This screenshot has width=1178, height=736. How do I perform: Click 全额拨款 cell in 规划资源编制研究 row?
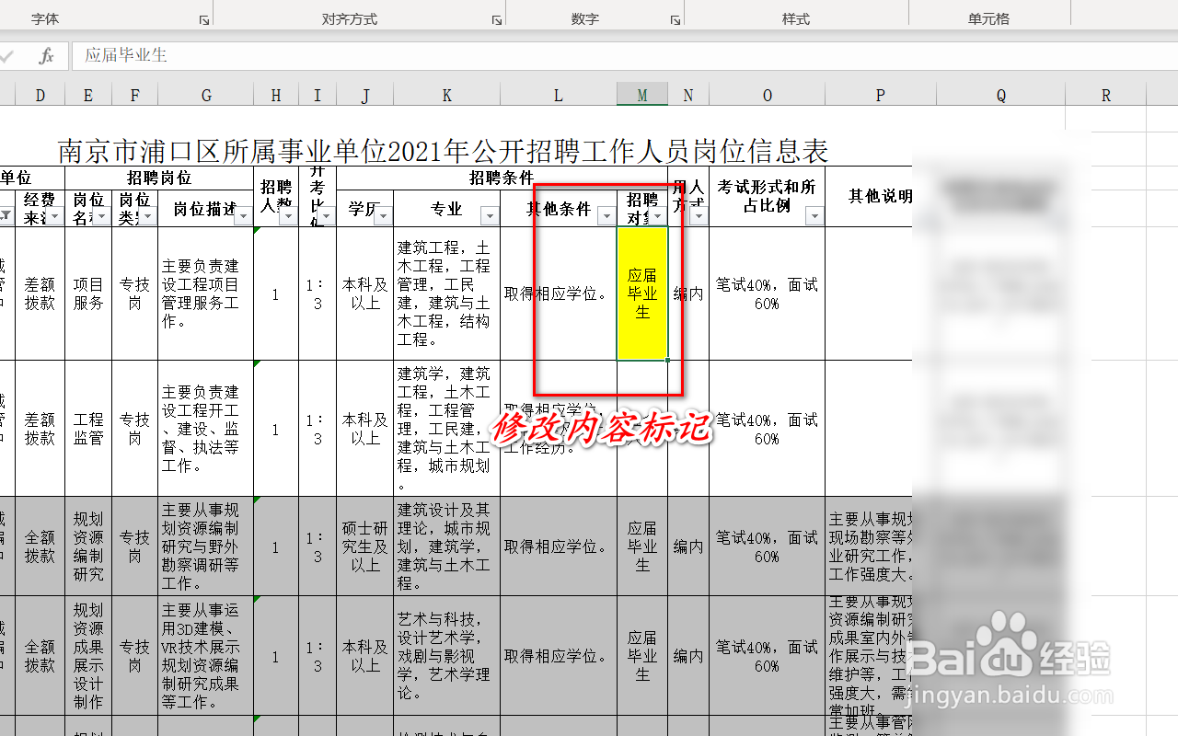[x=40, y=546]
